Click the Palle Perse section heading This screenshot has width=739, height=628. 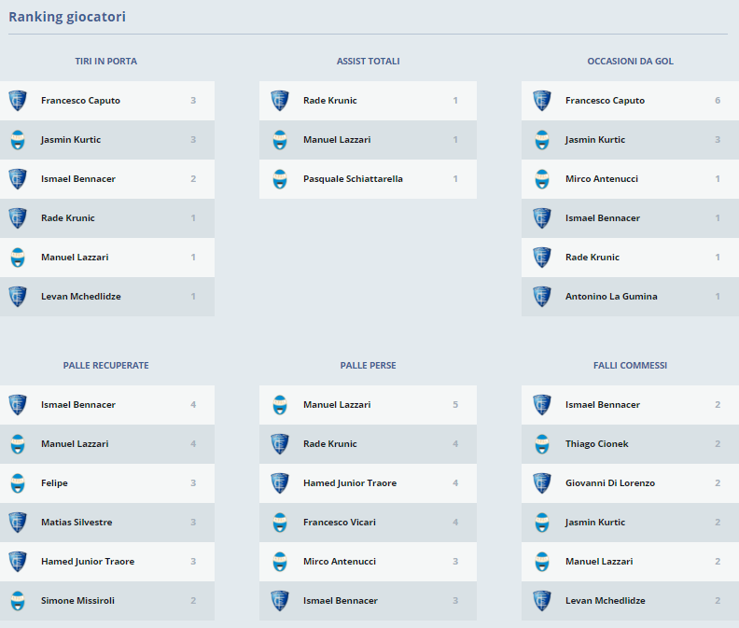pos(368,366)
